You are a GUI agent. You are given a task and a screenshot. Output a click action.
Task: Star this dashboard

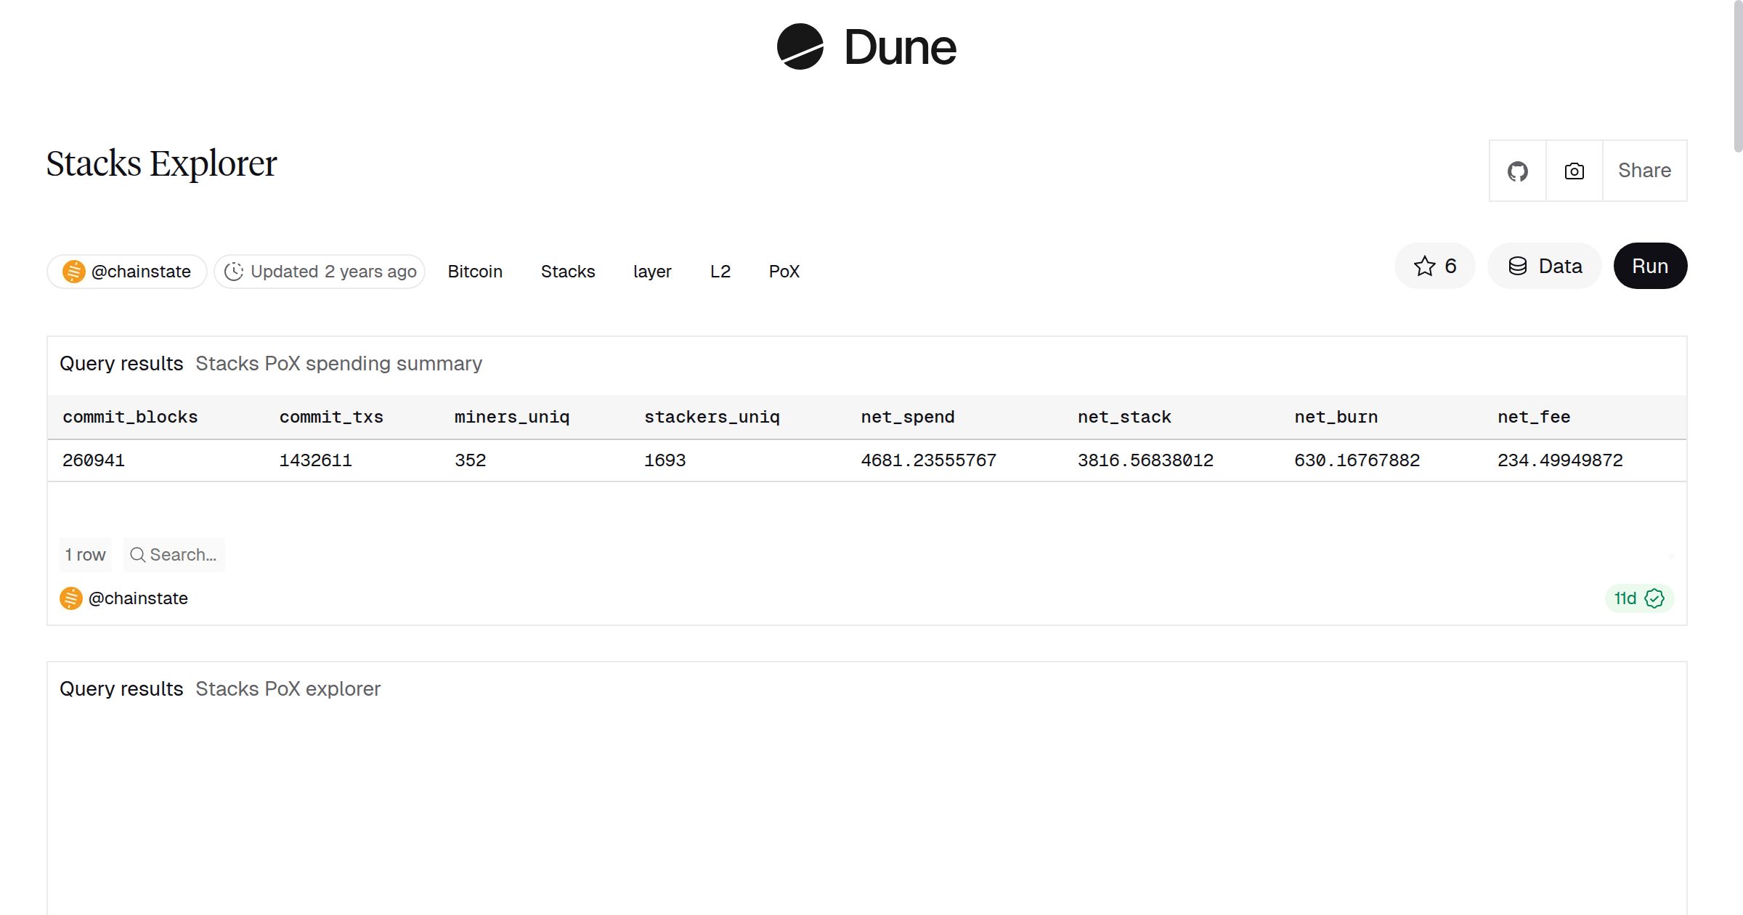pos(1434,266)
